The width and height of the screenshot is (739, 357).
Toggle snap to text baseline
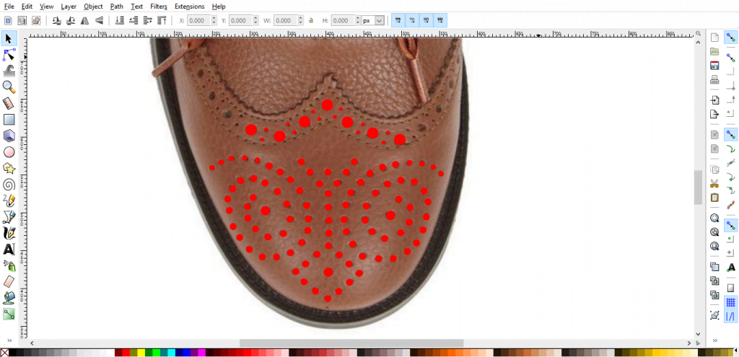[x=731, y=267]
